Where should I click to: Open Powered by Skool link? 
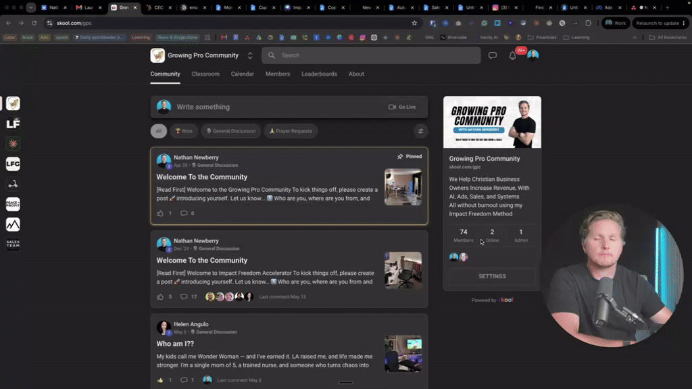[492, 300]
